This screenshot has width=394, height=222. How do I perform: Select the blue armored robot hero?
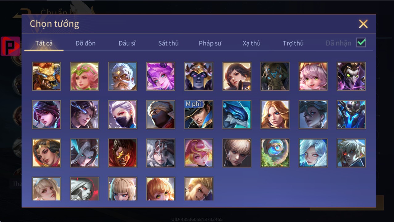[x=351, y=114]
